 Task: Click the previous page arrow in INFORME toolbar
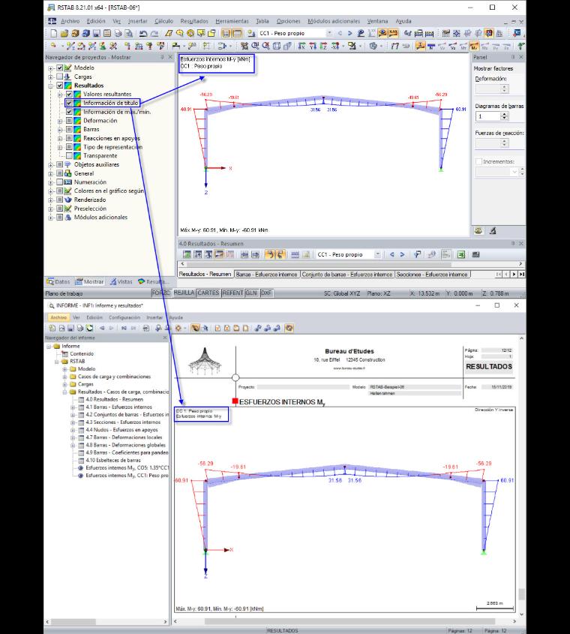(x=102, y=328)
